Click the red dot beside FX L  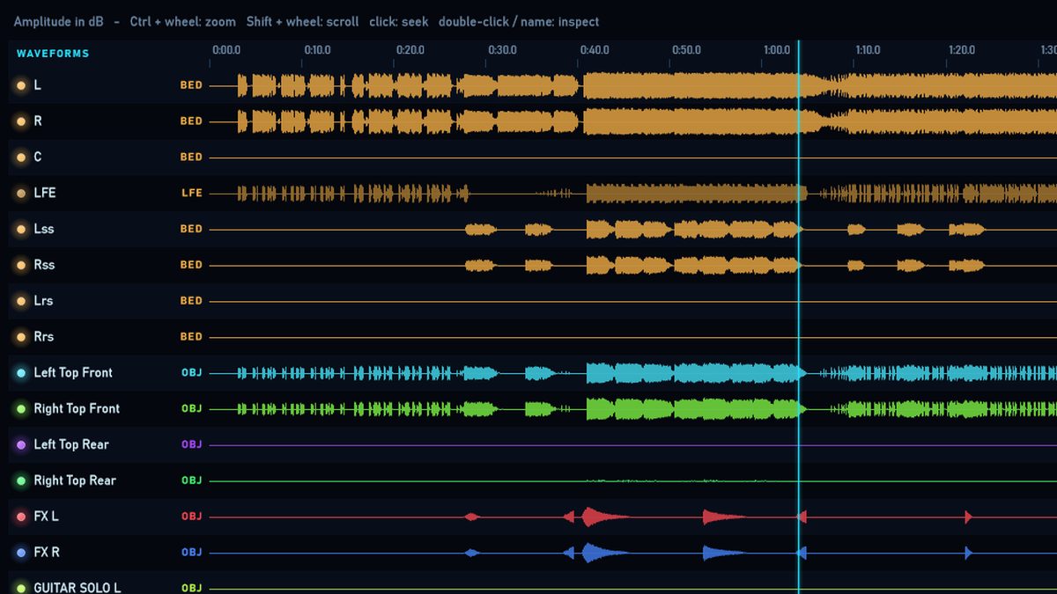[21, 517]
